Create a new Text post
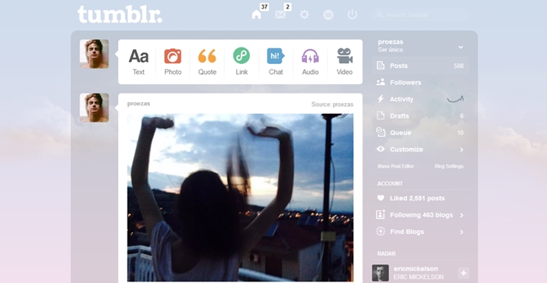 [138, 62]
